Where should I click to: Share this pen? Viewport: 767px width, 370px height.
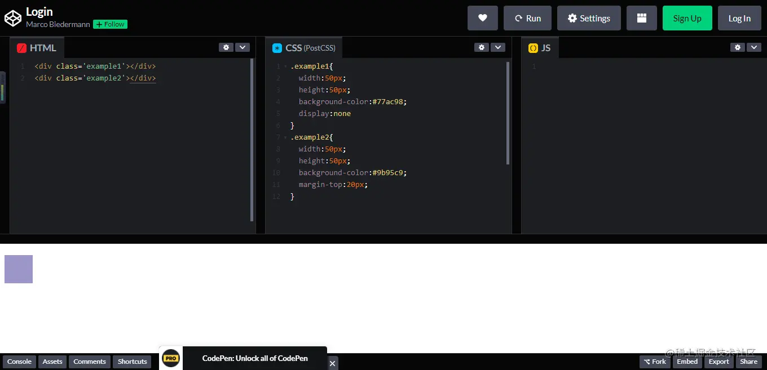coord(749,362)
